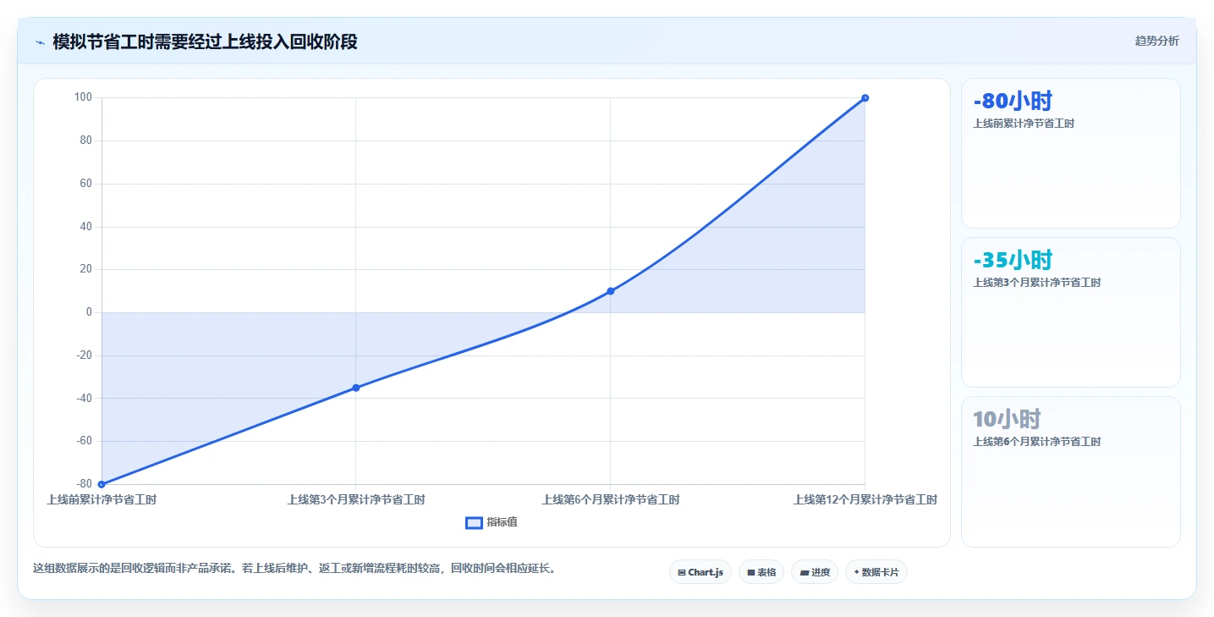Click the 上线前累计净节省工时 caption under -80小时
1214x617 pixels.
pos(1024,124)
